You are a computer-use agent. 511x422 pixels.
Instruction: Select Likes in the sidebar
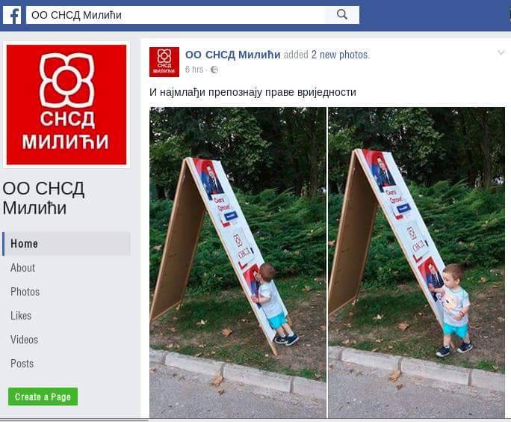pos(21,316)
